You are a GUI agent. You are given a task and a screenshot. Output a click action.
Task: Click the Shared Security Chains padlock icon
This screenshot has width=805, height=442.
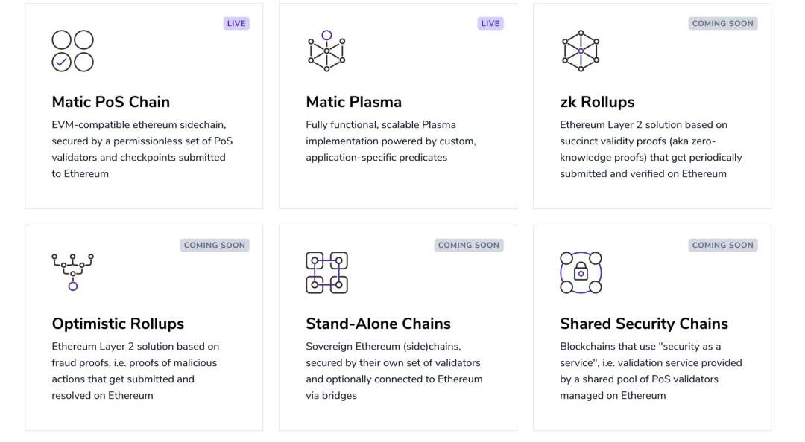coord(581,272)
